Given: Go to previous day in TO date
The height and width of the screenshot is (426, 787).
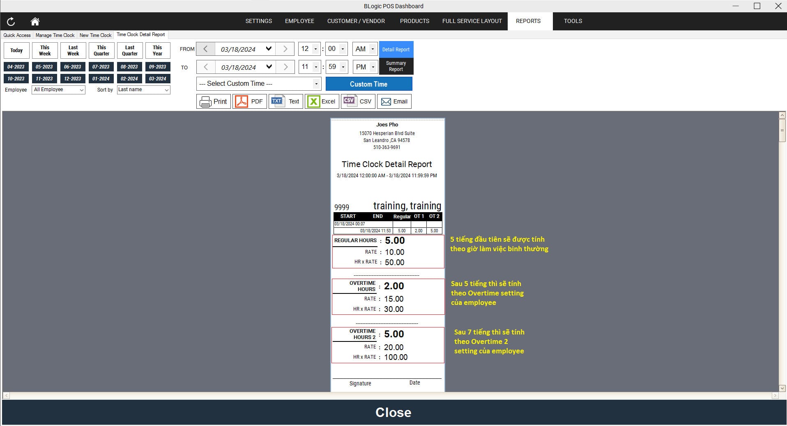Looking at the screenshot, I should 206,67.
